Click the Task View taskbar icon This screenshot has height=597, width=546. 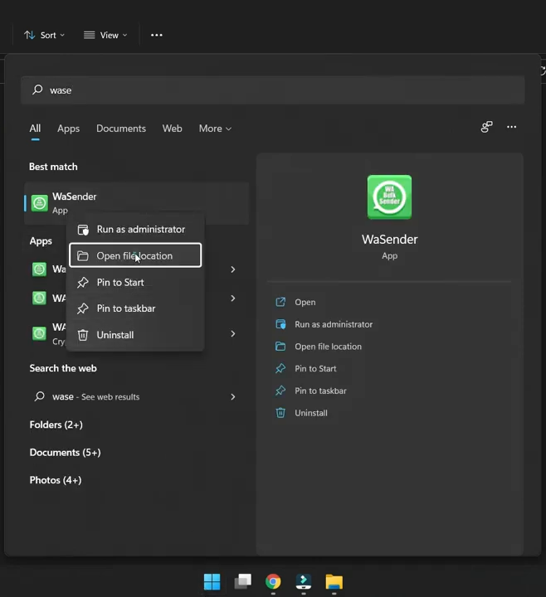tap(242, 582)
